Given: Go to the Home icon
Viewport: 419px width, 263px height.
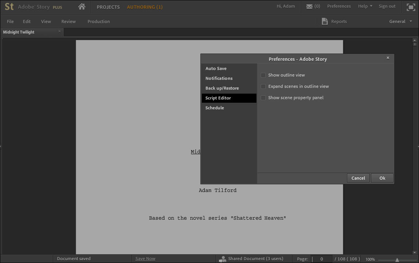Looking at the screenshot, I should point(82,7).
